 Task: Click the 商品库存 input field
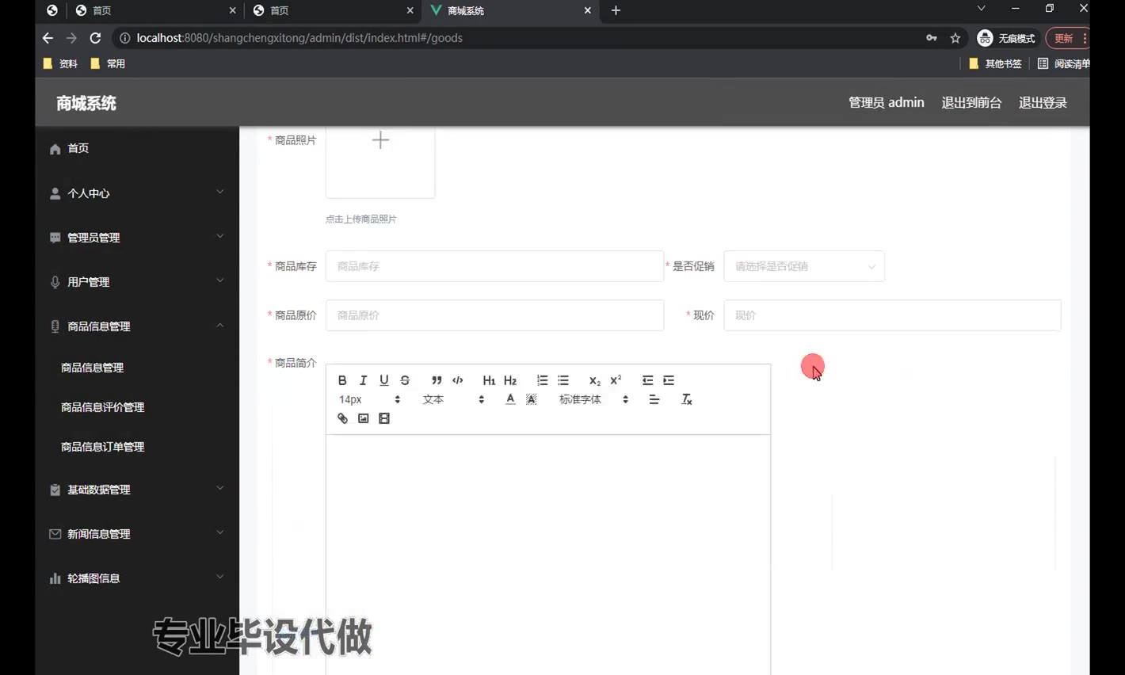[x=494, y=266]
